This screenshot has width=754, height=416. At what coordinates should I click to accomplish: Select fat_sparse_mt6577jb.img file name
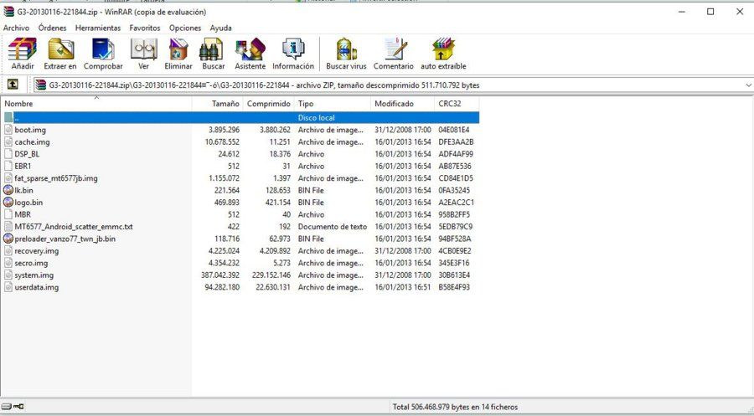[56, 178]
